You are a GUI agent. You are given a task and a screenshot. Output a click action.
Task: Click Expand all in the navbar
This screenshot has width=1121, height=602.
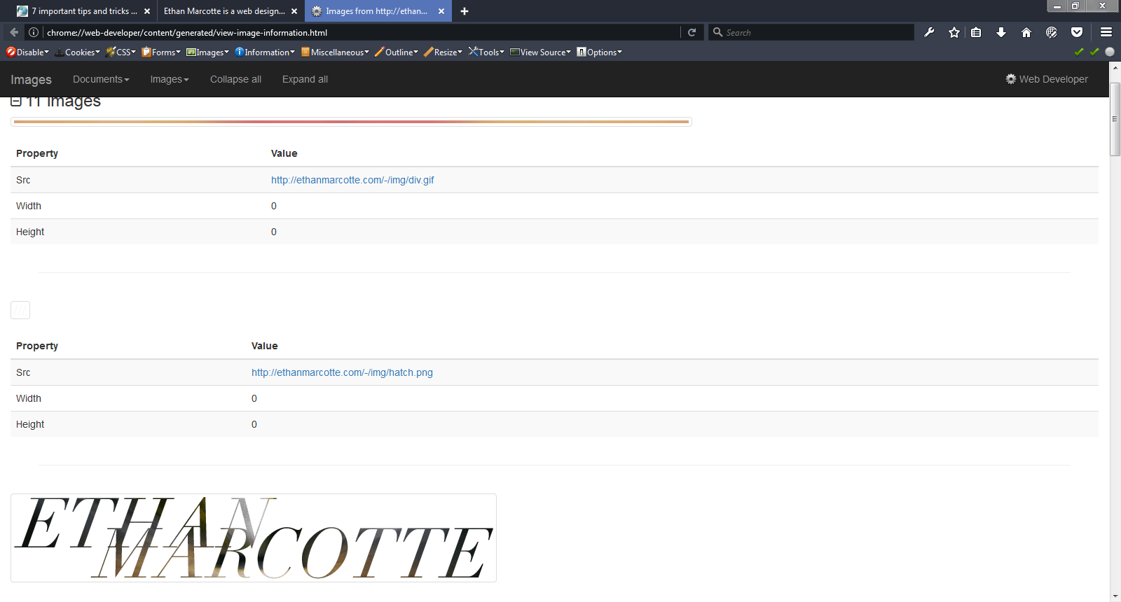pos(305,79)
